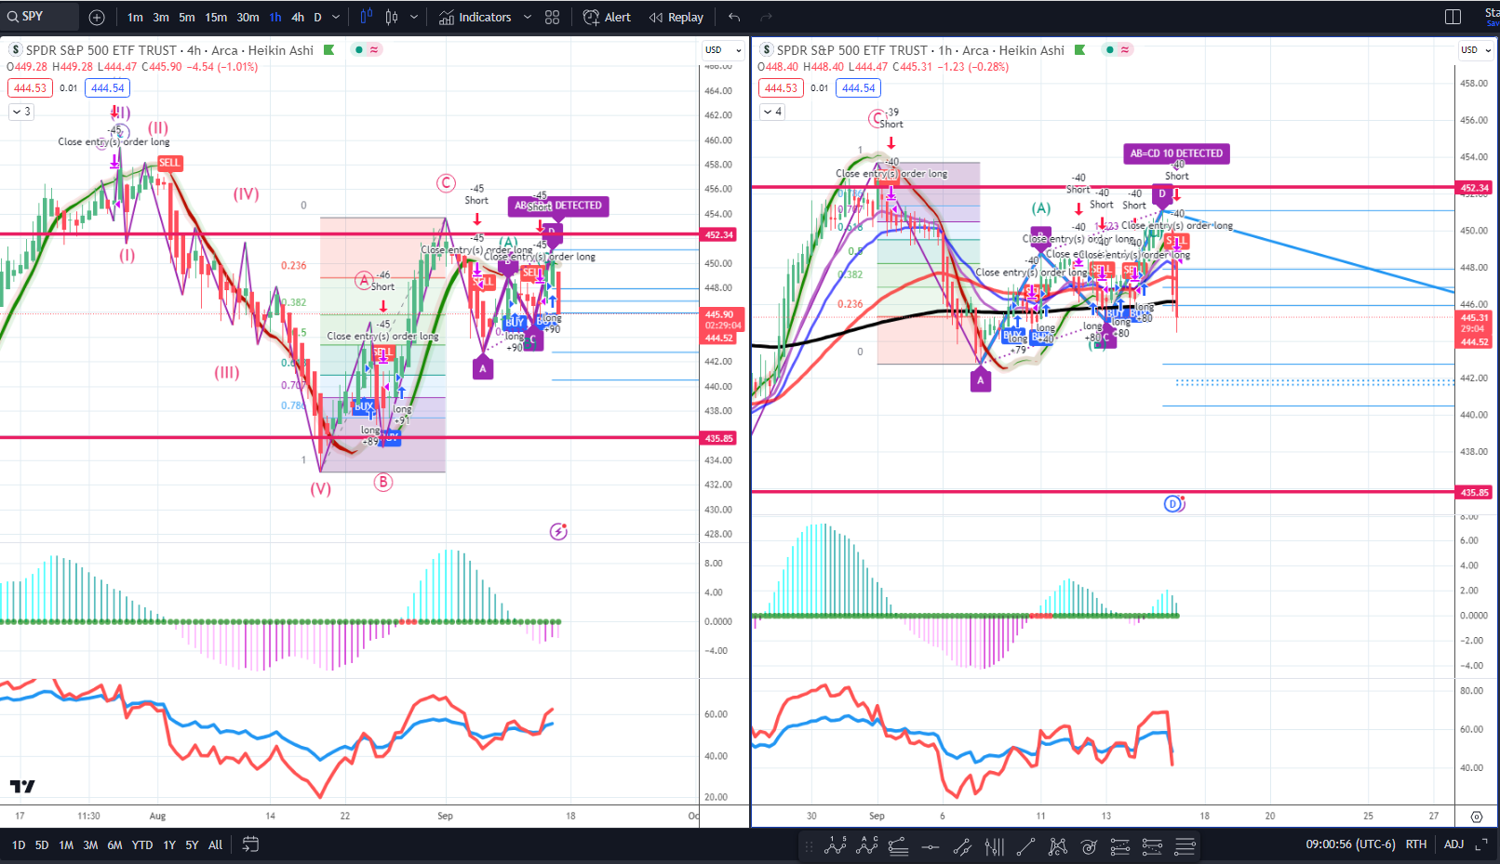Viewport: 1500px width, 864px height.
Task: Select the 3m timeframe
Action: click(161, 17)
